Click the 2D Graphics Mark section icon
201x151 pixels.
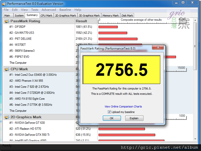(7, 117)
